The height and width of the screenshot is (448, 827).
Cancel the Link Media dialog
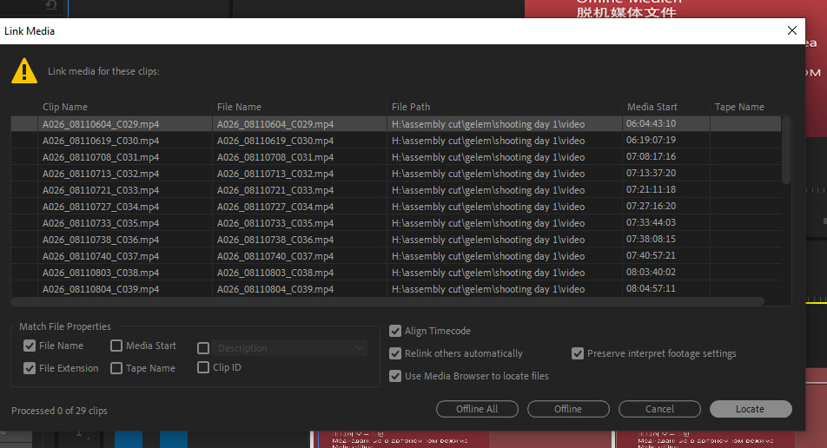pos(659,409)
